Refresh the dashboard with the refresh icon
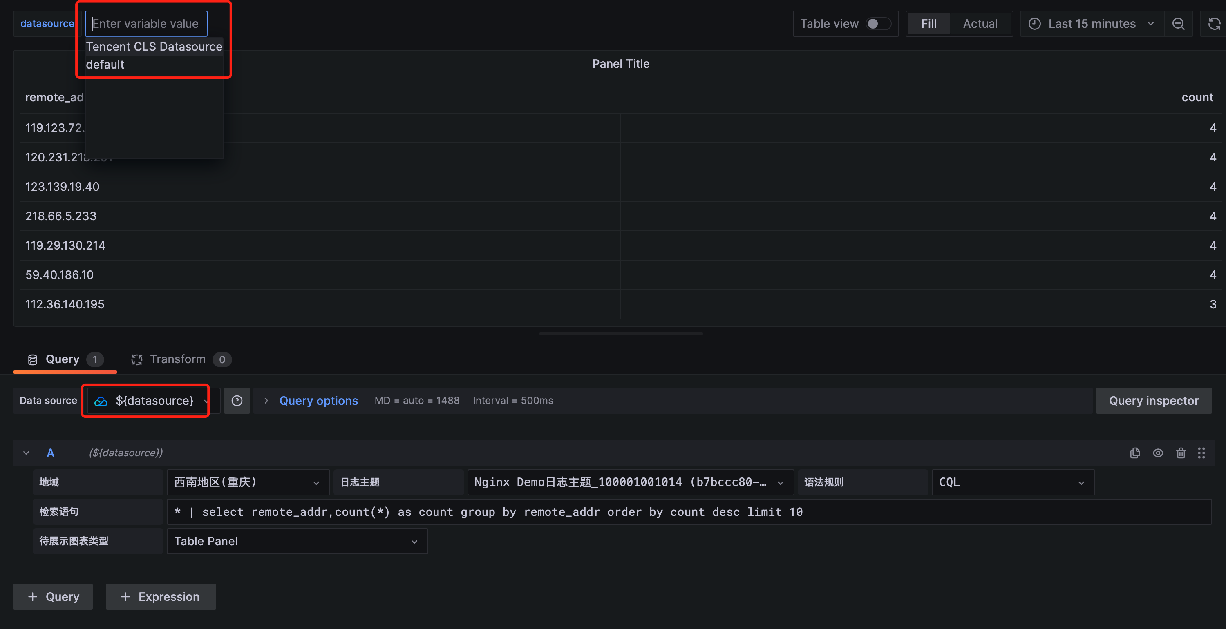Screen dimensions: 1226x629 pyautogui.click(x=1214, y=23)
